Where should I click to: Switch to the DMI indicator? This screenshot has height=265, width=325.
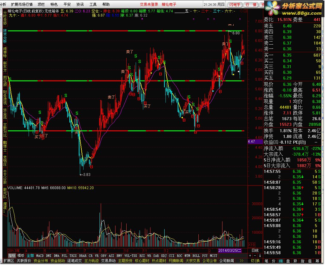click(49, 256)
